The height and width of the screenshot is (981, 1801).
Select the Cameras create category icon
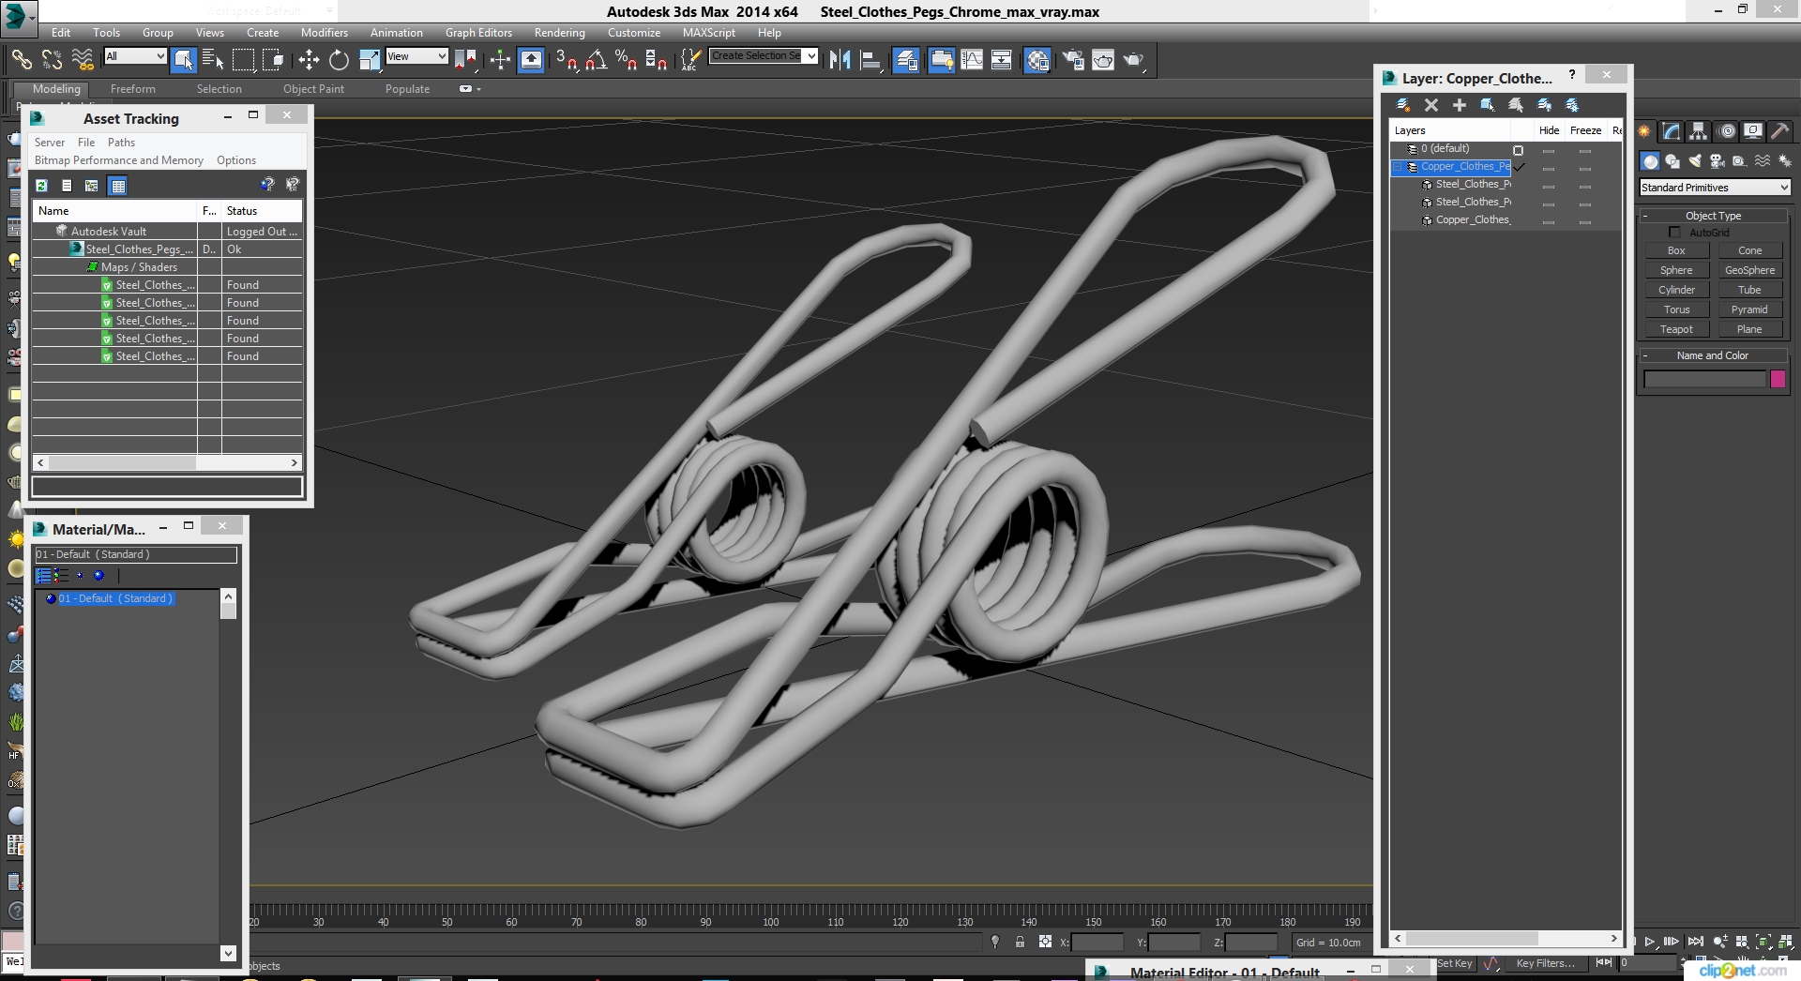(x=1717, y=161)
